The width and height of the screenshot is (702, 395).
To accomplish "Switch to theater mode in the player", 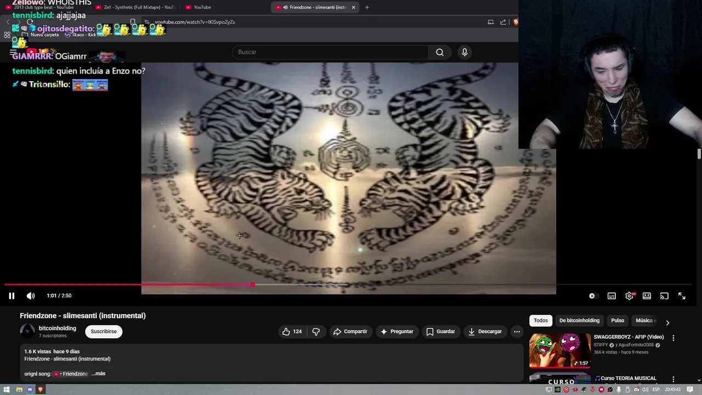I will (647, 296).
